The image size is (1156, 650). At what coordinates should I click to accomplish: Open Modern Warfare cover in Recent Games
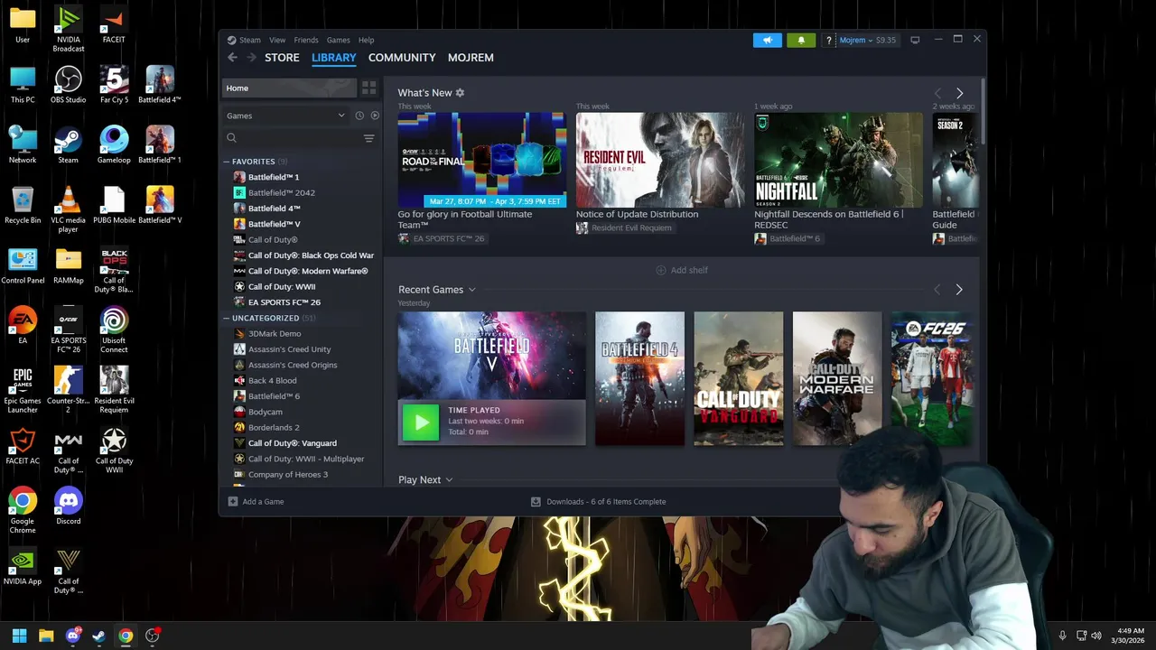pos(837,378)
